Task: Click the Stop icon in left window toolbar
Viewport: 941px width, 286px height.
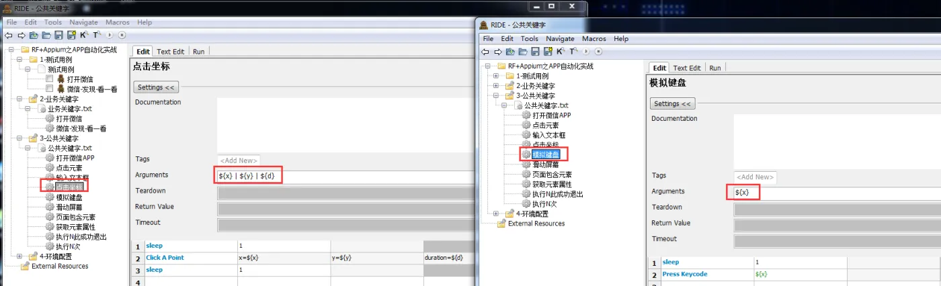Action: pyautogui.click(x=122, y=35)
